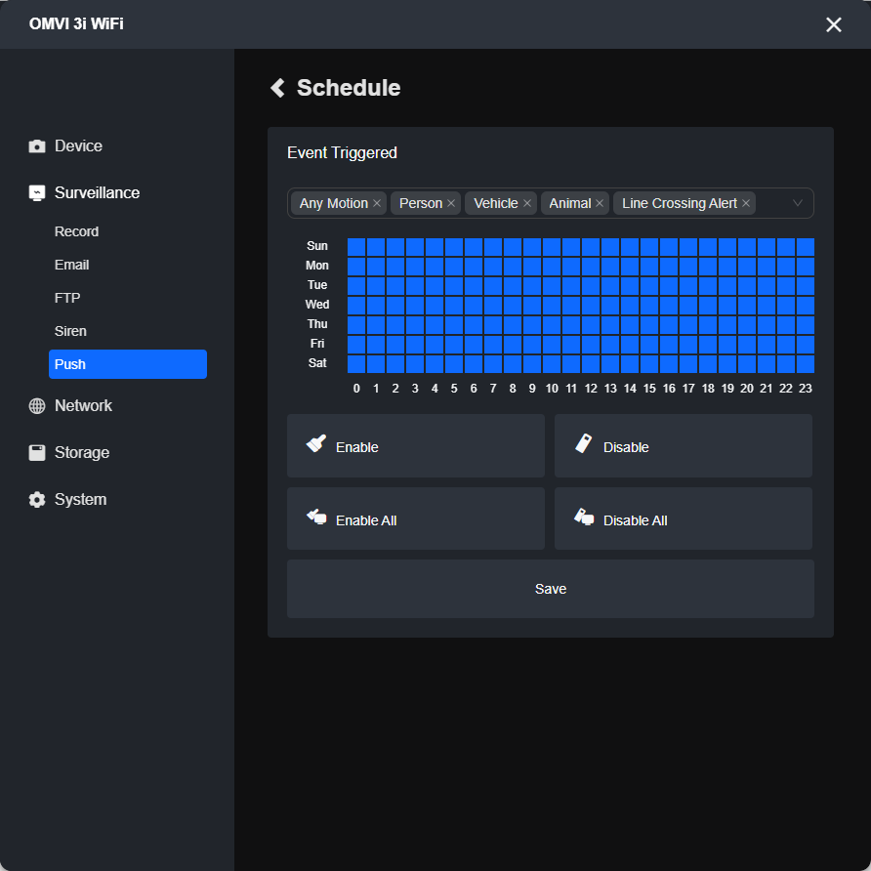Toggle the Saturday hour 23 schedule cell
Viewport: 871px width, 871px height.
pyautogui.click(x=806, y=364)
